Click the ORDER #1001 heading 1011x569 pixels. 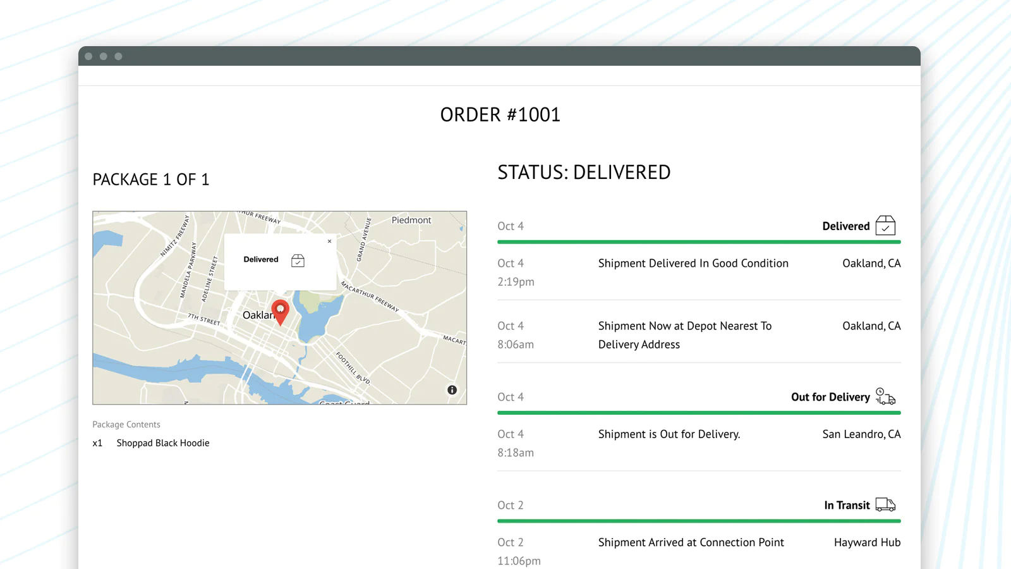pos(500,115)
